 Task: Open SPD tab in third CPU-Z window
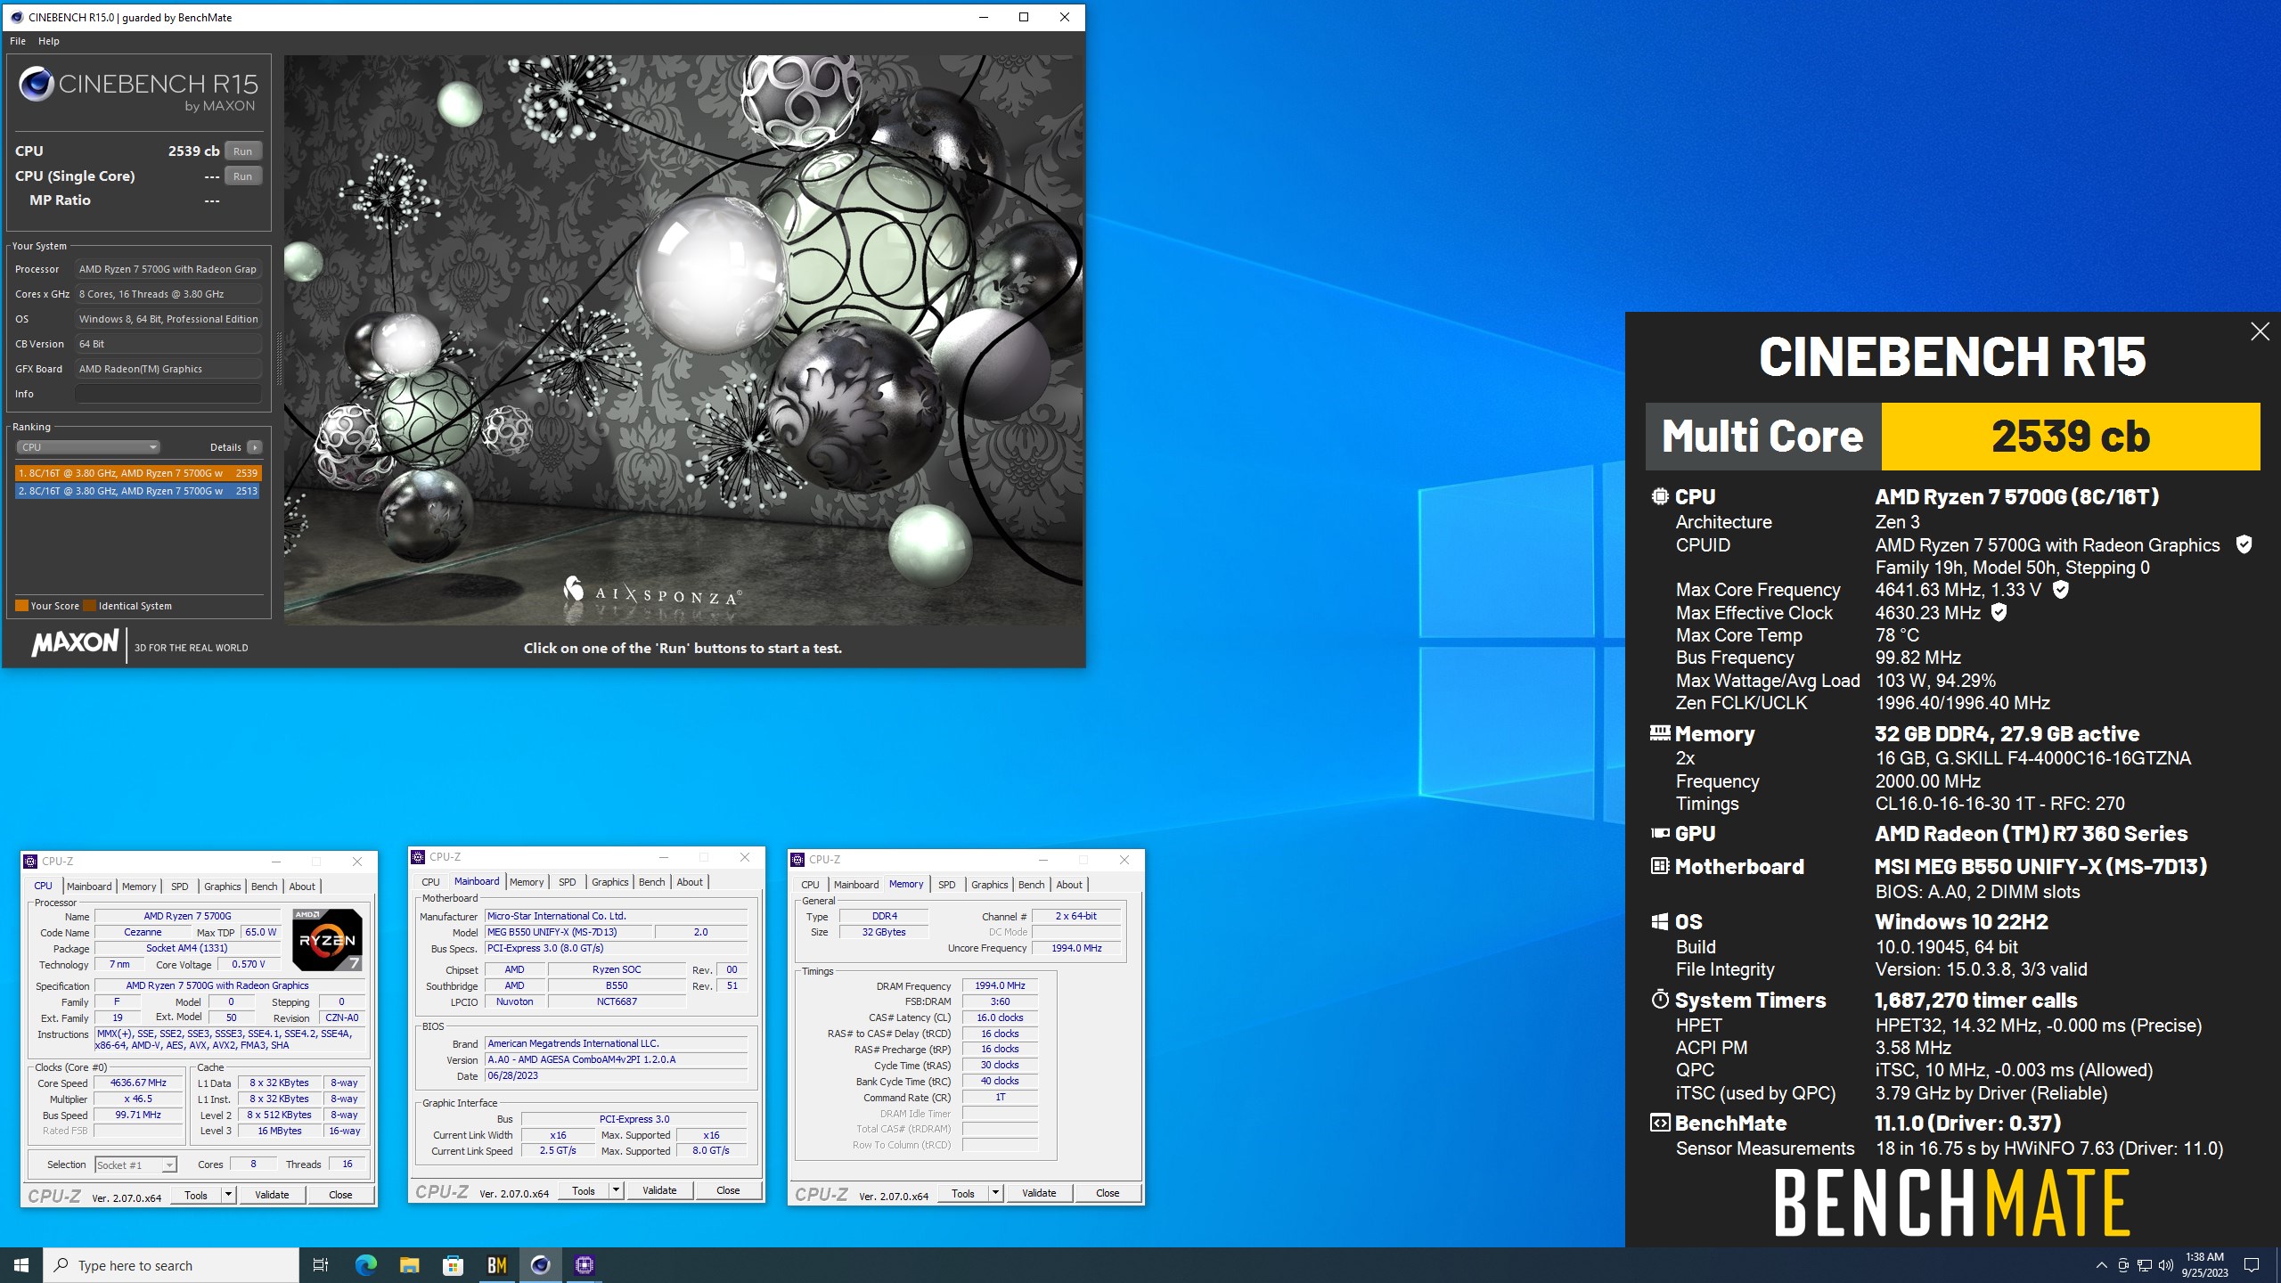946,885
